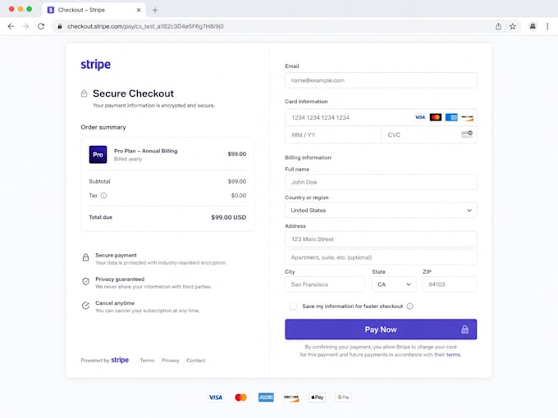Image resolution: width=558 pixels, height=418 pixels.
Task: Open the footer Contact link
Action: click(196, 361)
